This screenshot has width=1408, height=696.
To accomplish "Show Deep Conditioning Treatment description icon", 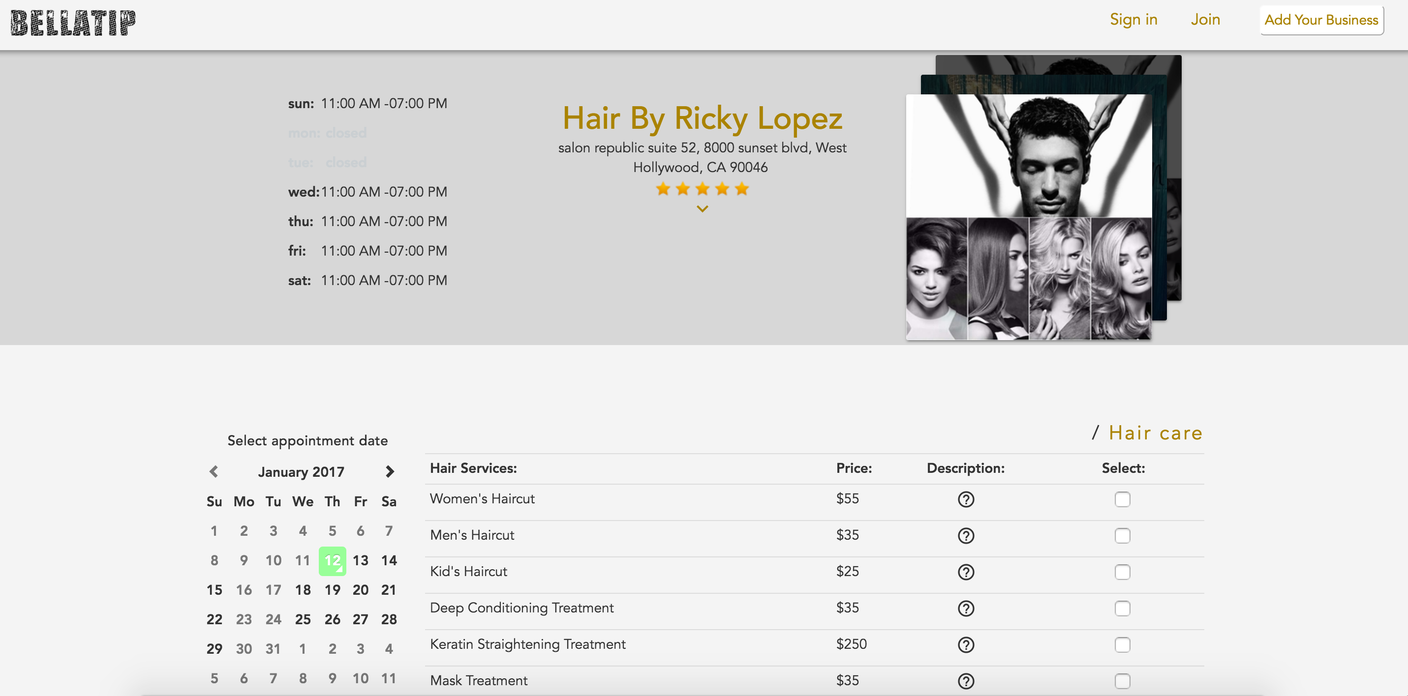I will coord(966,608).
